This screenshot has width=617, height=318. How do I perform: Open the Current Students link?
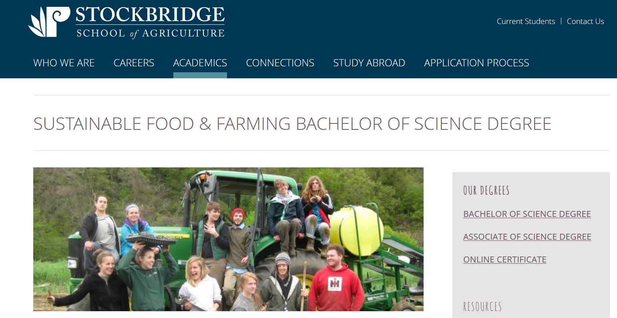coord(526,22)
